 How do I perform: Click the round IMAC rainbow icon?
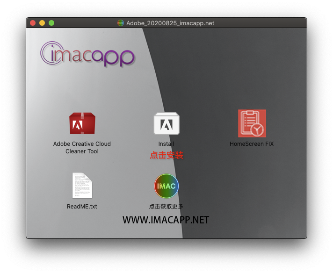(x=166, y=186)
